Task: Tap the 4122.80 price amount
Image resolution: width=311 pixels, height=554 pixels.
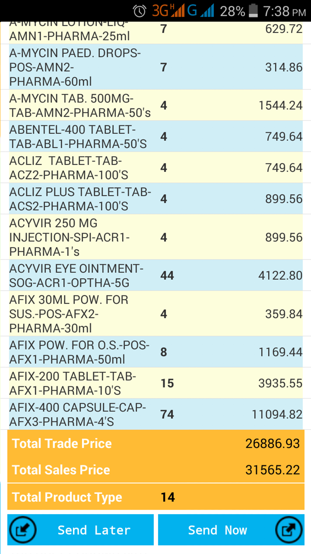Action: pyautogui.click(x=280, y=275)
